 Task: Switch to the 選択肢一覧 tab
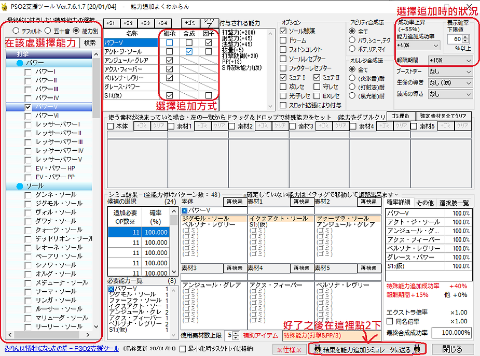click(454, 203)
